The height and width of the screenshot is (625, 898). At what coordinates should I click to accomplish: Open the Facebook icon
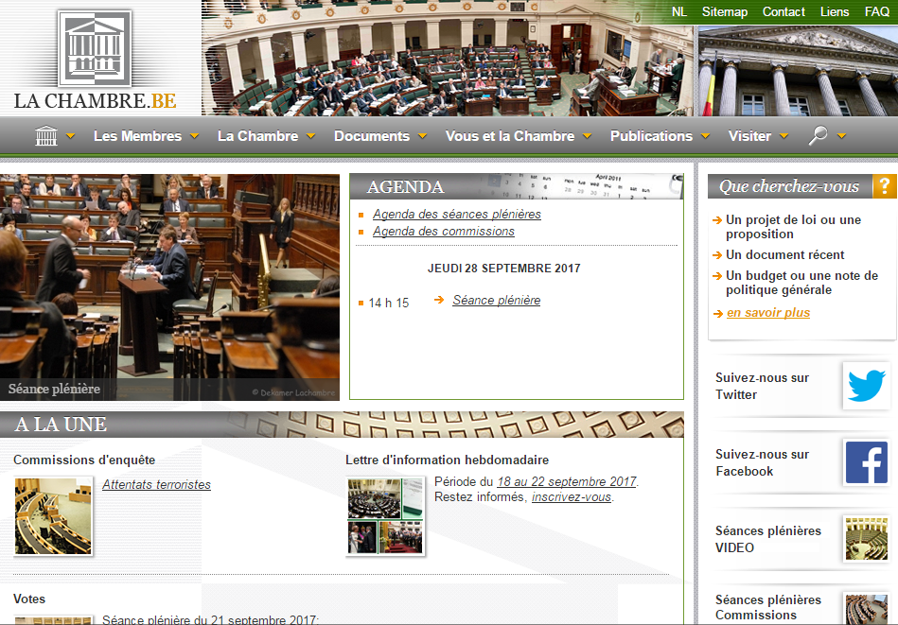click(866, 462)
